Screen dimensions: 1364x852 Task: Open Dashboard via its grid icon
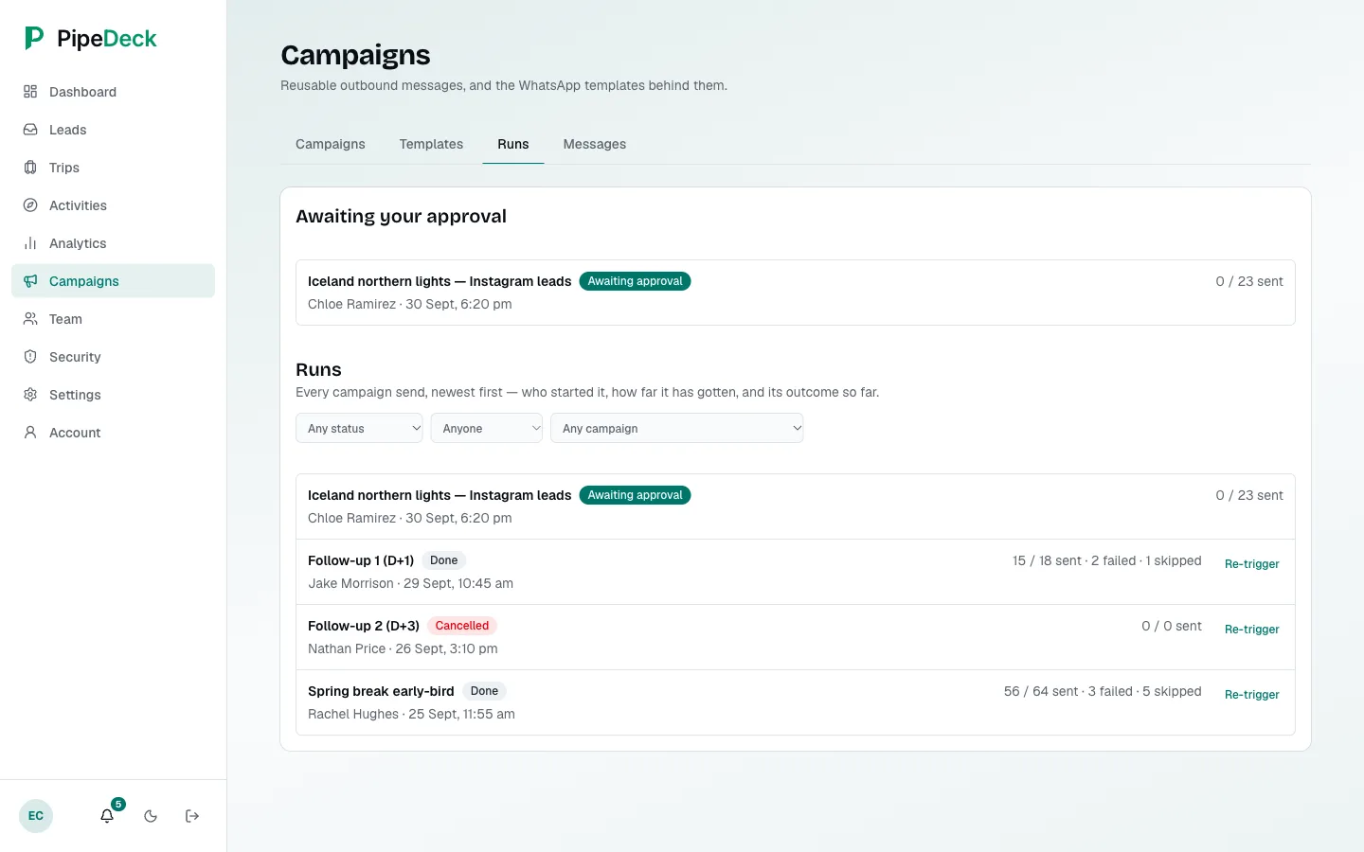tap(30, 92)
